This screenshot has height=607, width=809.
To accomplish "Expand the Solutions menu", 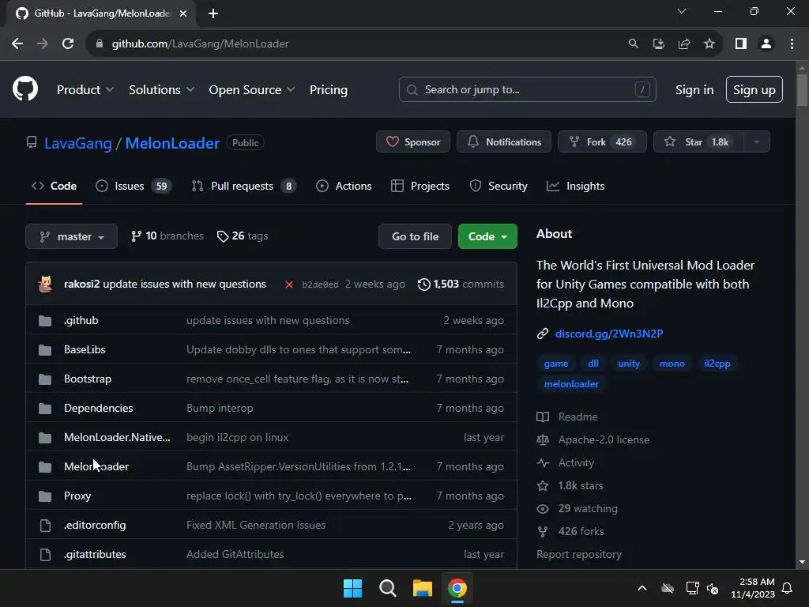I will tap(161, 90).
